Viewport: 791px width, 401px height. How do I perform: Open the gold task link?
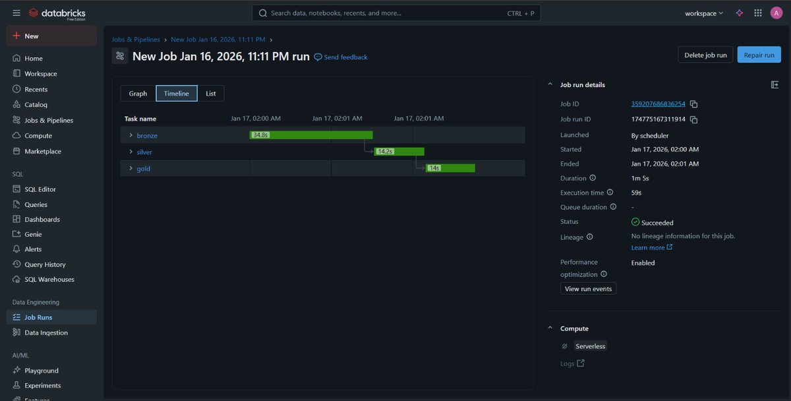click(x=144, y=168)
